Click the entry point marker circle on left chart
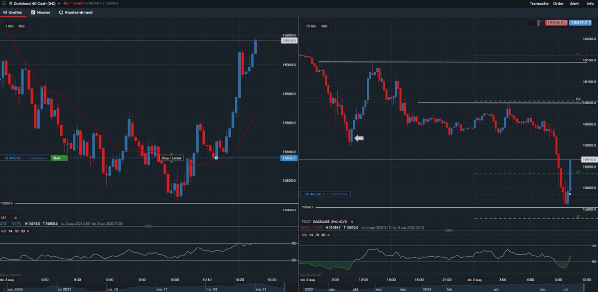 click(216, 158)
